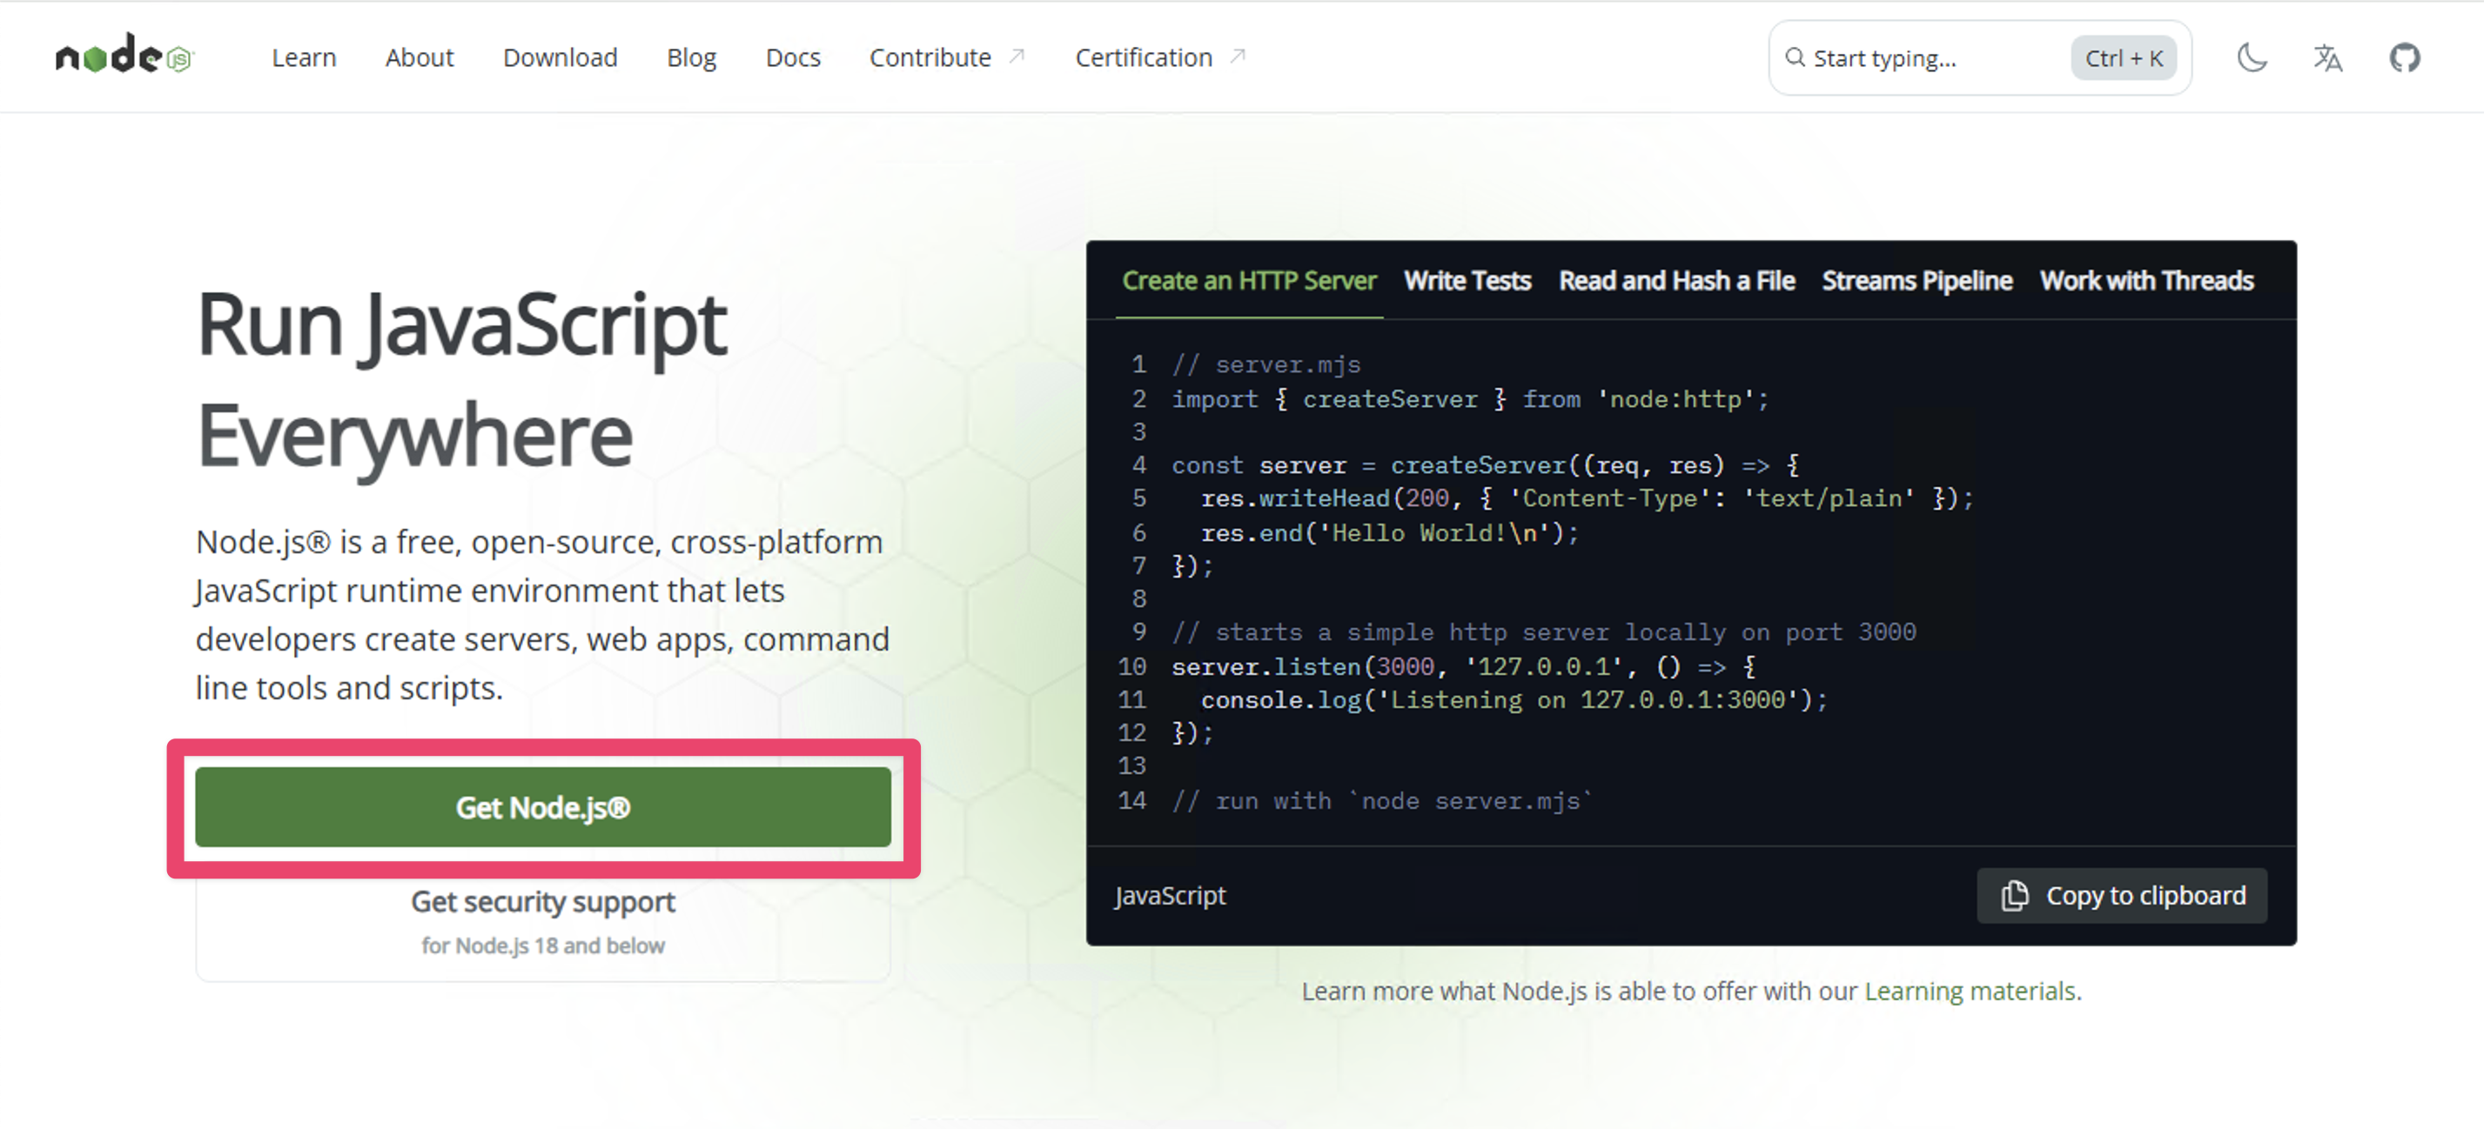
Task: Open the GitHub repository icon
Action: tap(2404, 57)
